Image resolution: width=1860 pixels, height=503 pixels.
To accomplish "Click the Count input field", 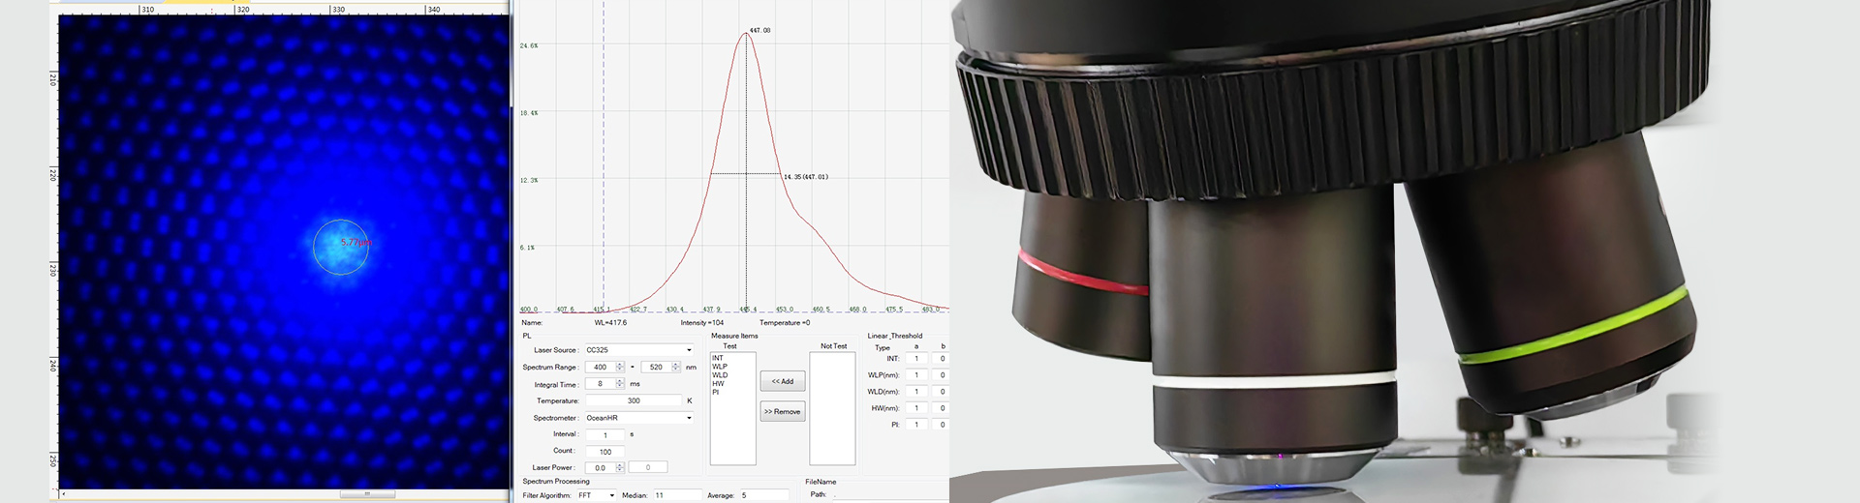I will click(605, 452).
